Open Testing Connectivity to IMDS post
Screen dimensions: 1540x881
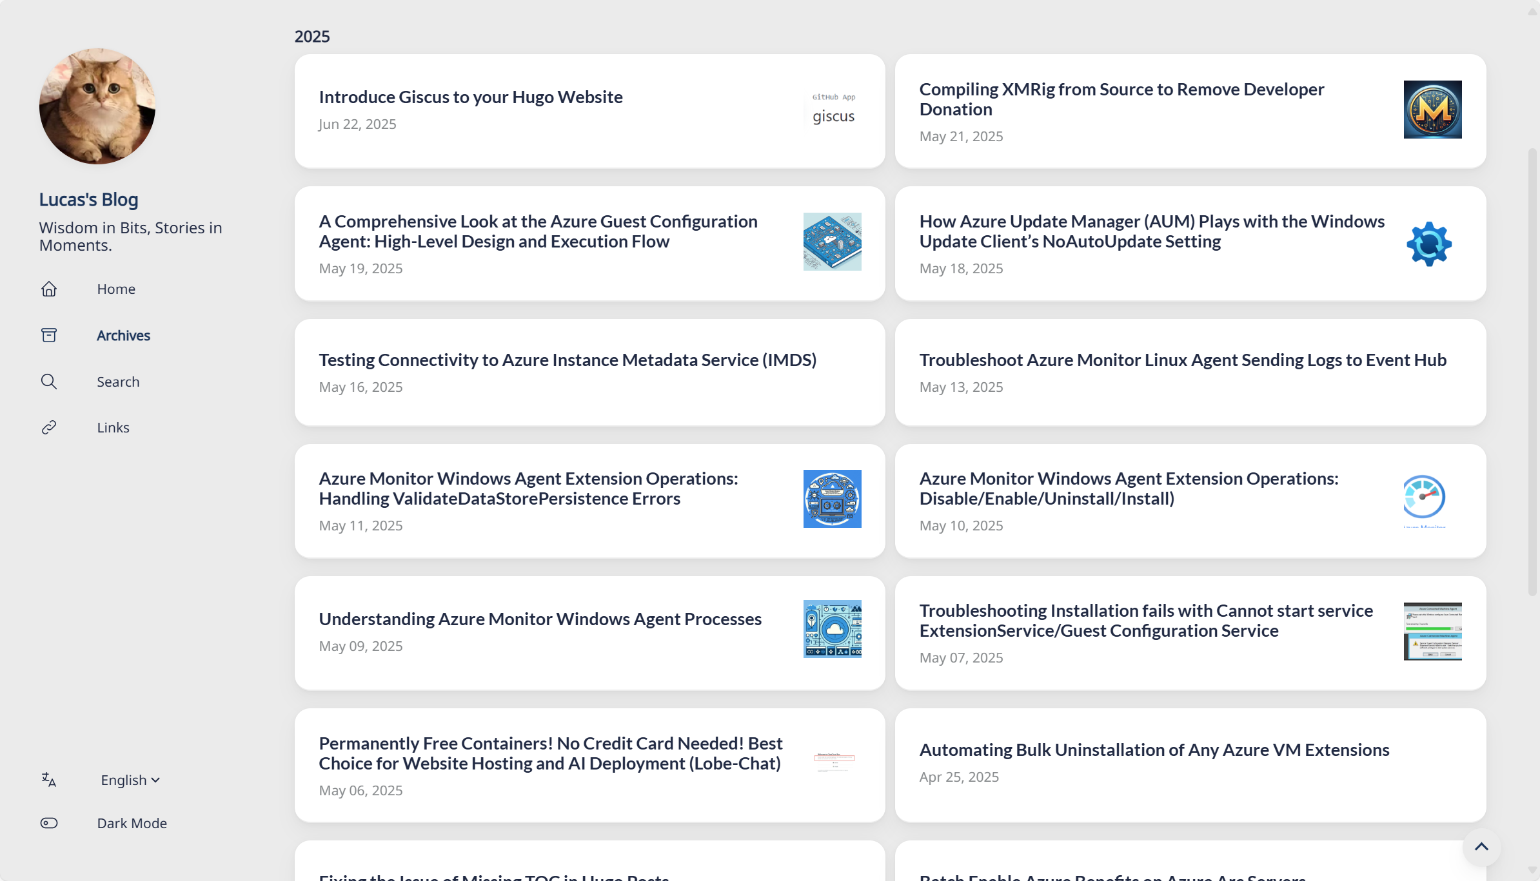pos(568,360)
